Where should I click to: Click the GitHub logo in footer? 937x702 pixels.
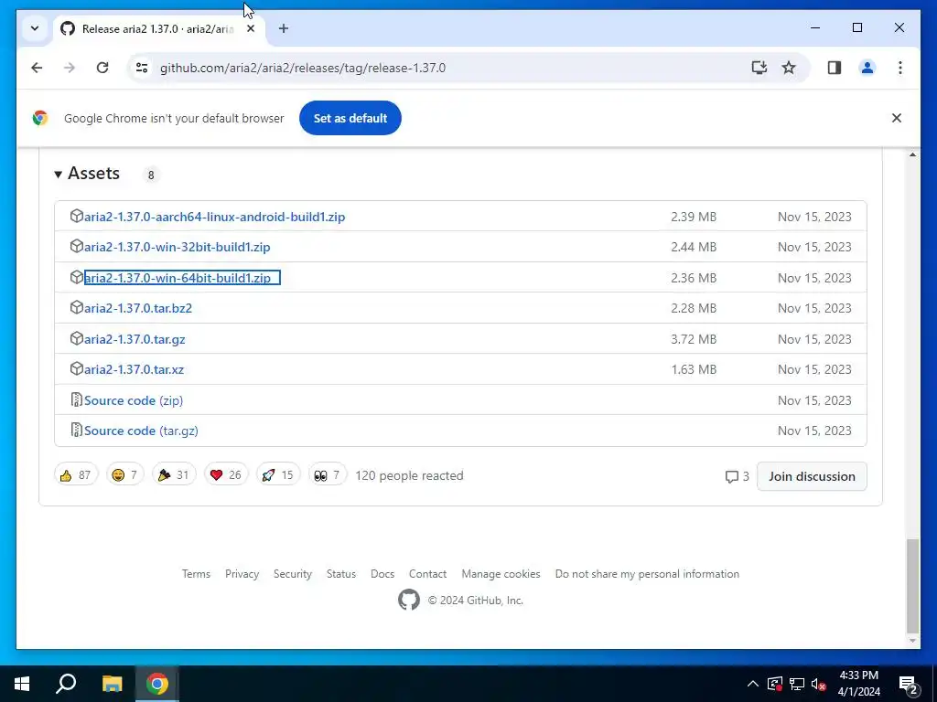[x=409, y=600]
